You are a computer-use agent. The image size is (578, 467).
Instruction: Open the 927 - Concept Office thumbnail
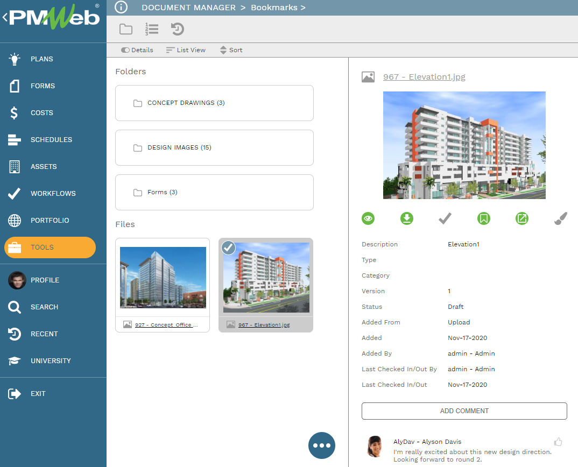(163, 278)
